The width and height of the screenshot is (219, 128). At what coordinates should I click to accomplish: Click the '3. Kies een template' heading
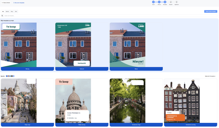pyautogui.click(x=19, y=3)
